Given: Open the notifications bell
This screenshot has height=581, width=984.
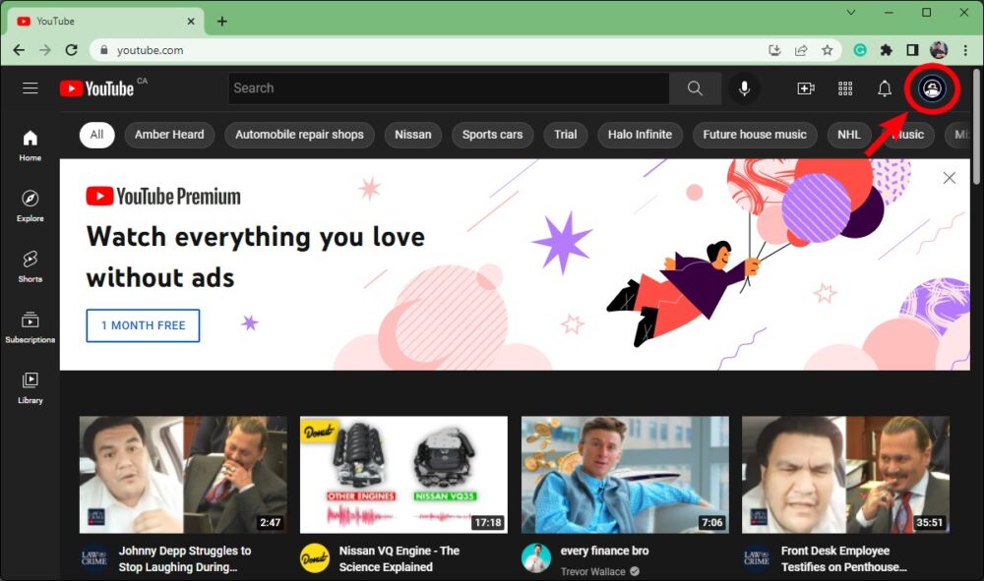Looking at the screenshot, I should coord(885,88).
